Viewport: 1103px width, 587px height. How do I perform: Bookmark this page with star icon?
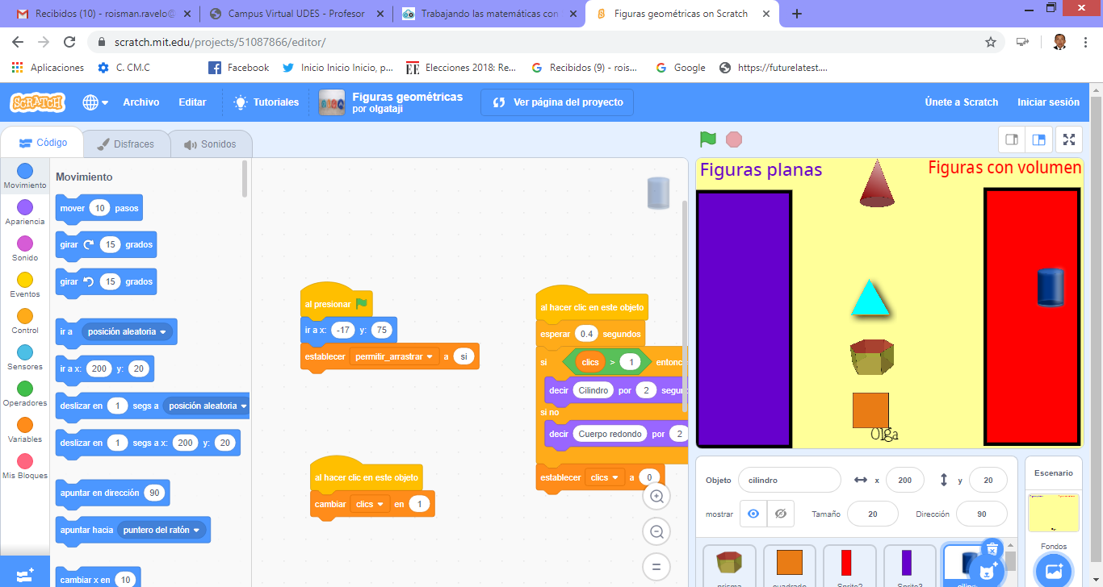990,42
